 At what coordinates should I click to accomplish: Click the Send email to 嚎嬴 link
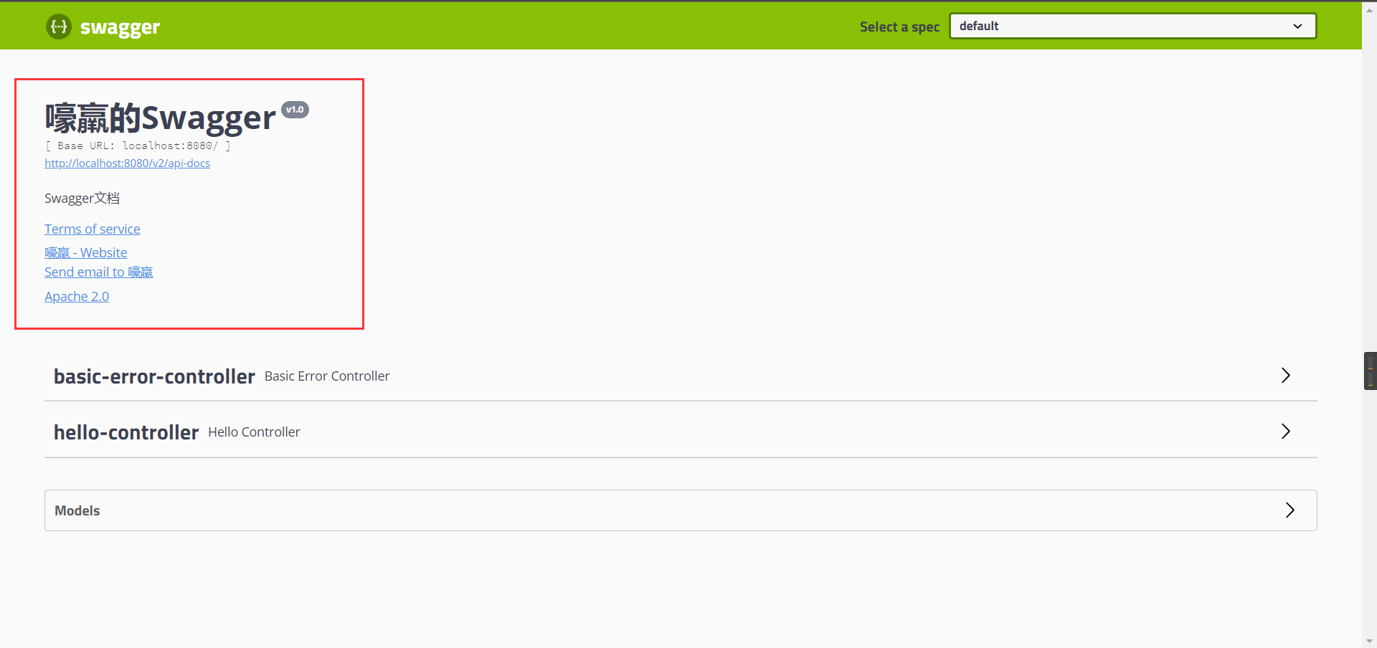click(x=99, y=272)
